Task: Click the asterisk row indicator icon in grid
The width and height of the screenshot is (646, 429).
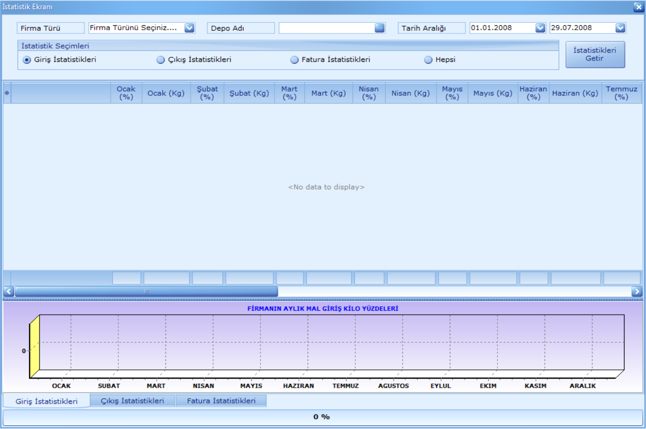Action: 7,93
